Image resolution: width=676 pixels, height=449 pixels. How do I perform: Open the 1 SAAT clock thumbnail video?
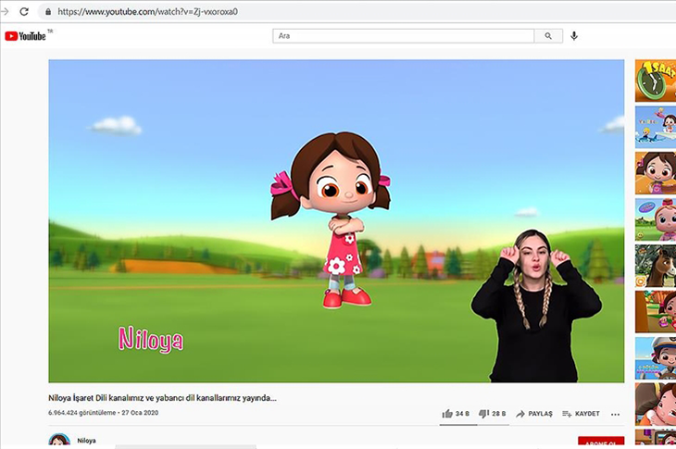(656, 81)
